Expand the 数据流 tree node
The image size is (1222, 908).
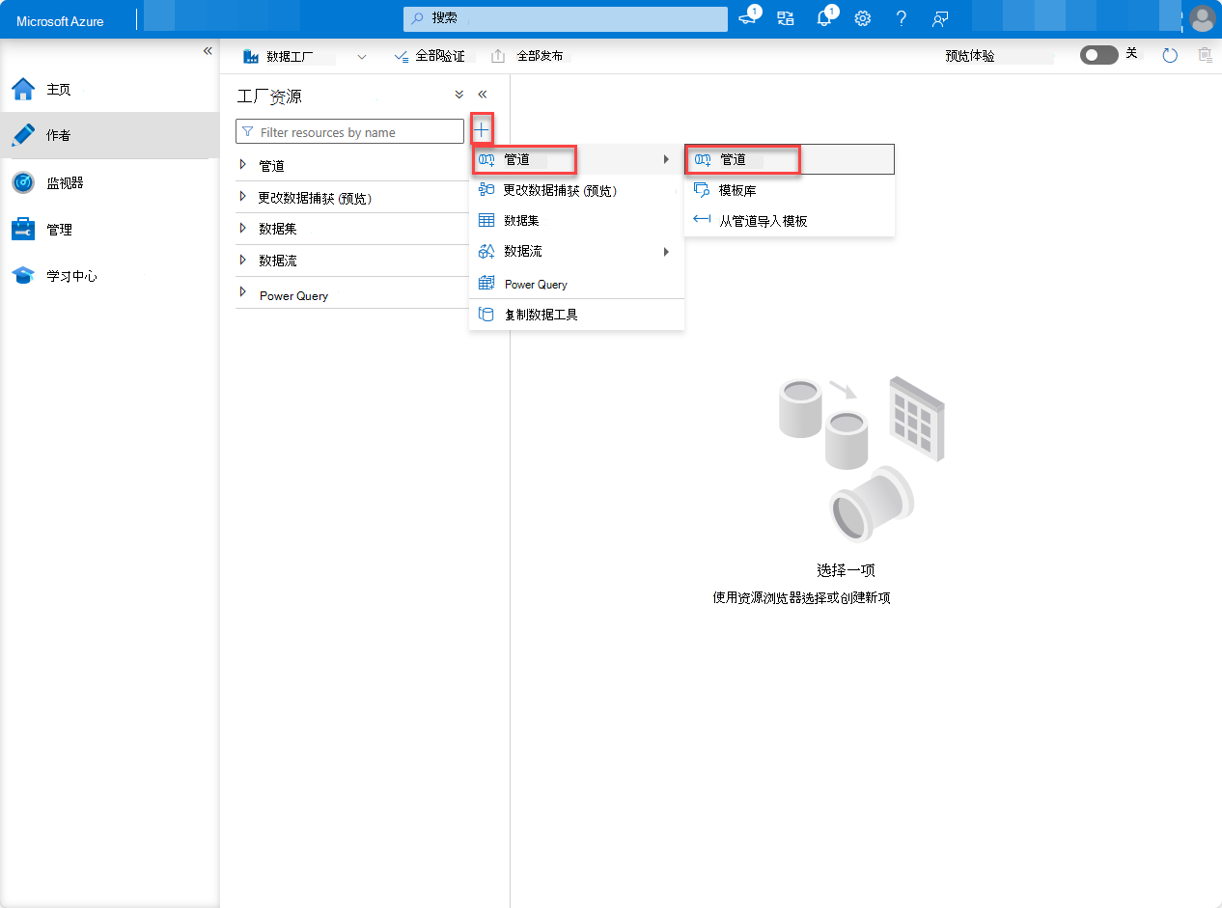[x=243, y=261]
